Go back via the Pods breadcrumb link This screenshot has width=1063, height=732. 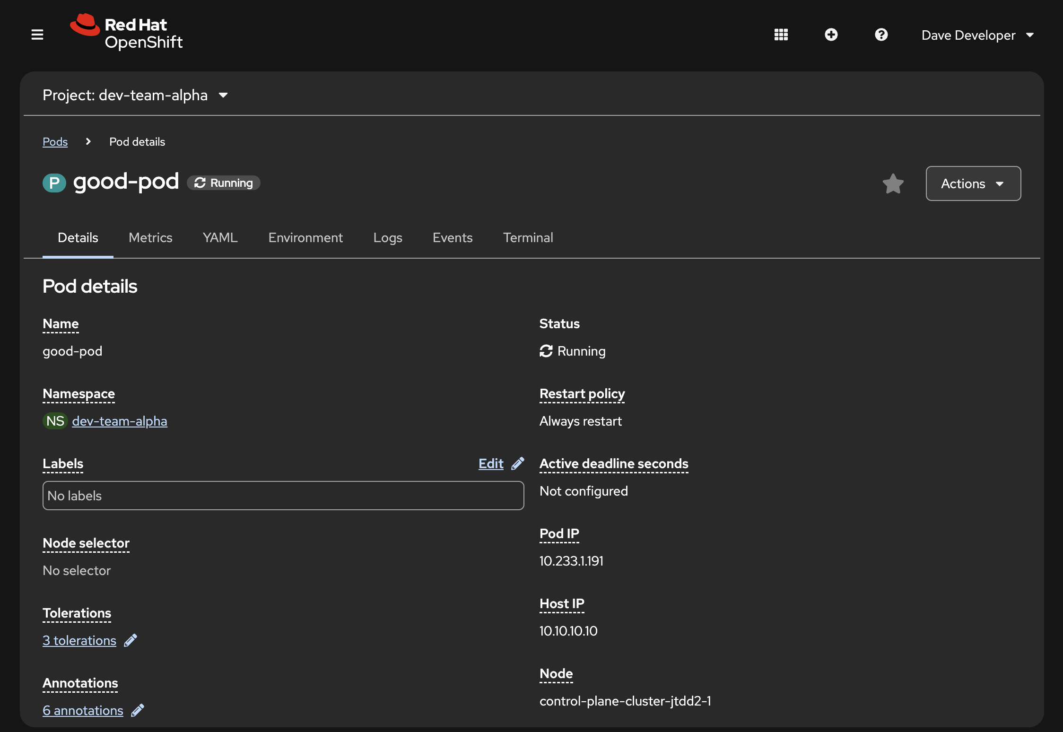click(x=55, y=141)
